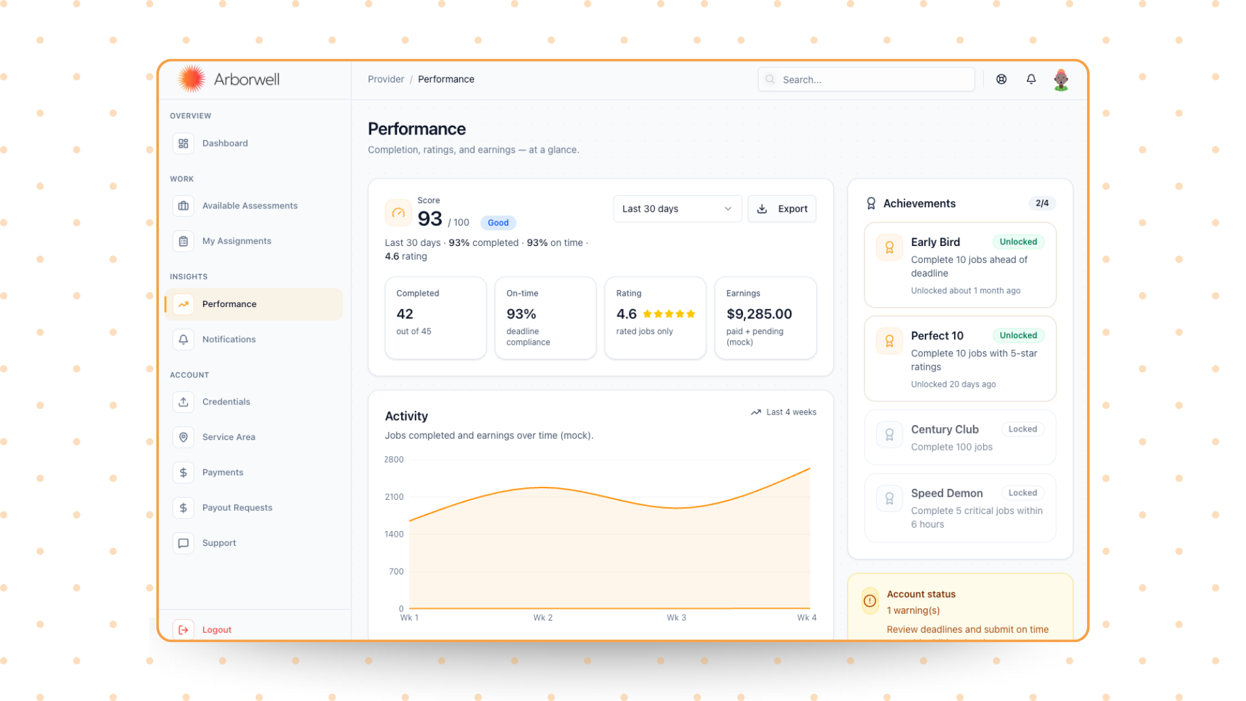Click the Provider breadcrumb link
This screenshot has width=1246, height=701.
pyautogui.click(x=385, y=79)
